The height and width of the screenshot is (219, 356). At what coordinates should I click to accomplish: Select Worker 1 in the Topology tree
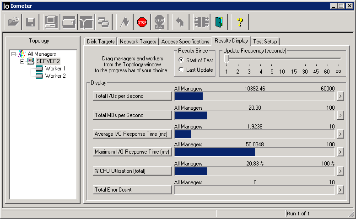[x=55, y=69]
